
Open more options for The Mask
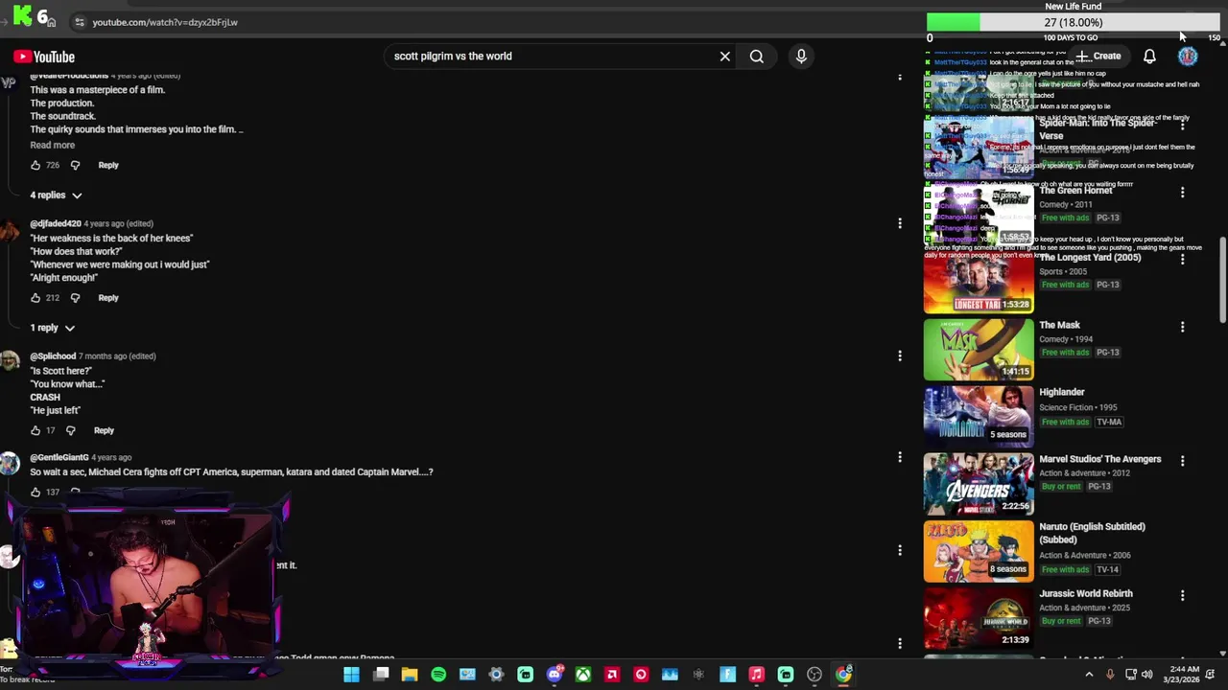[1182, 327]
